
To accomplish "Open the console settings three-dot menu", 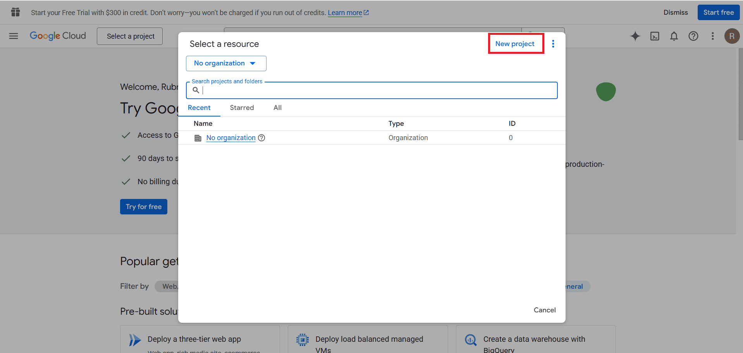I will pos(713,36).
